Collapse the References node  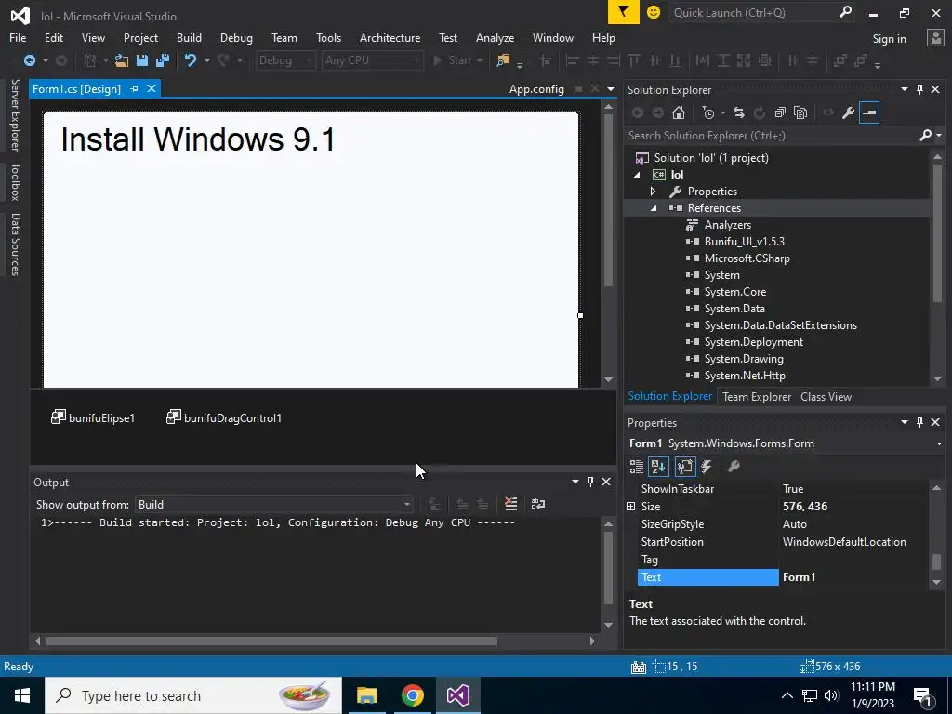click(654, 208)
